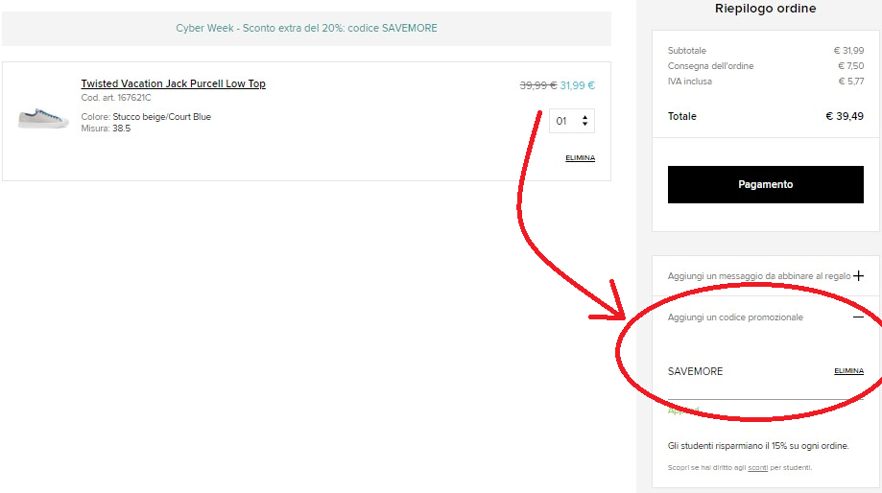Screen dimensions: 882x493
Task: Click the sneaker product thumbnail
Action: tap(44, 117)
